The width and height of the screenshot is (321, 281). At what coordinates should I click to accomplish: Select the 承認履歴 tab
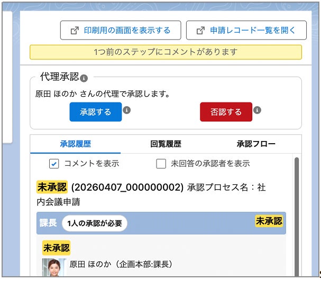tap(75, 144)
